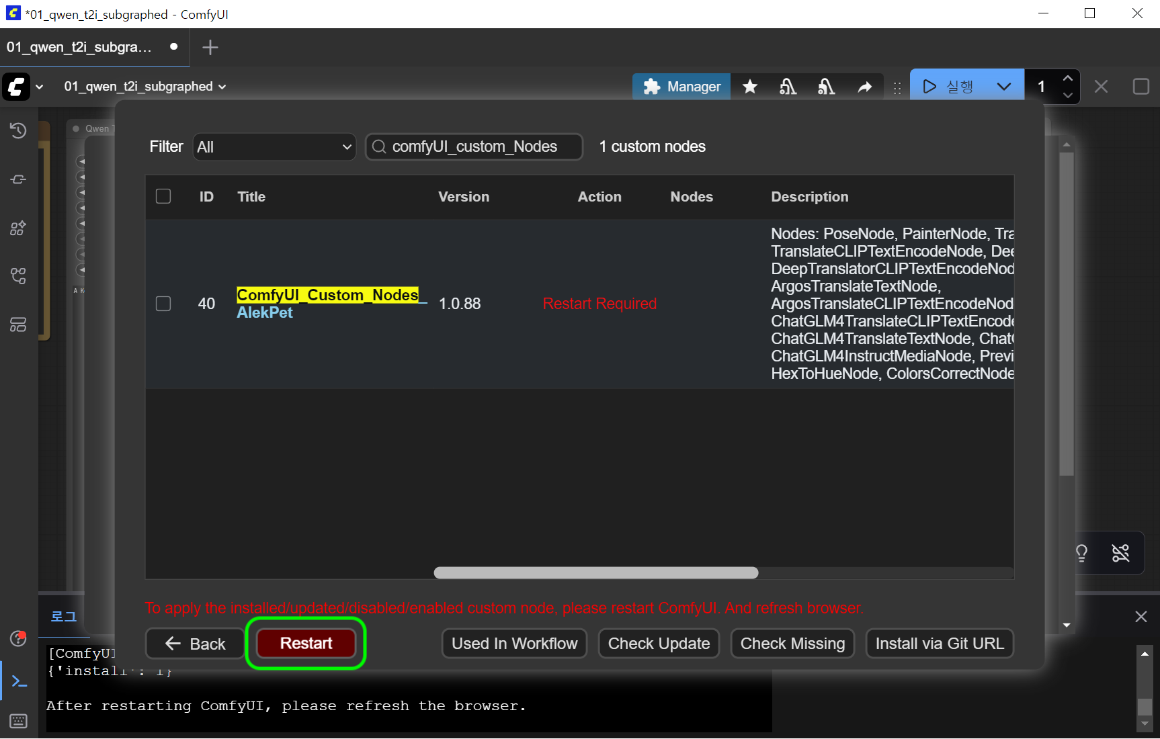
Task: Click the red Restart button
Action: (306, 644)
